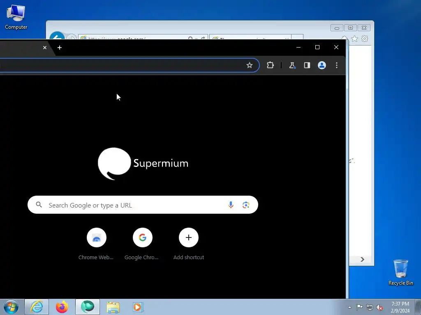Open the Google Chrome shortcut tile
This screenshot has width=421, height=315.
pyautogui.click(x=142, y=244)
